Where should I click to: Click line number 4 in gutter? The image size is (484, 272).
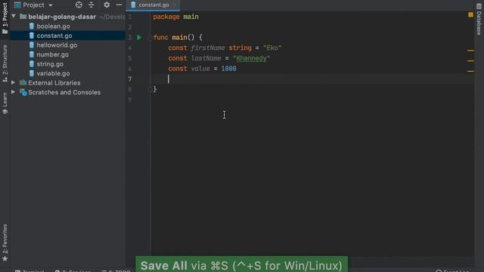pos(130,48)
